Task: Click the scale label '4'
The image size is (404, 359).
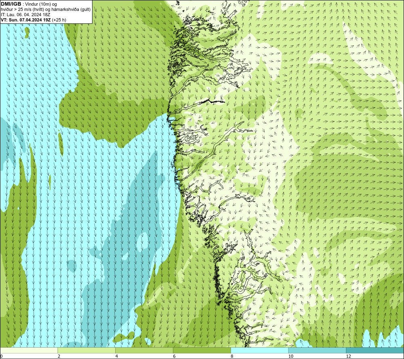Action: pyautogui.click(x=117, y=357)
